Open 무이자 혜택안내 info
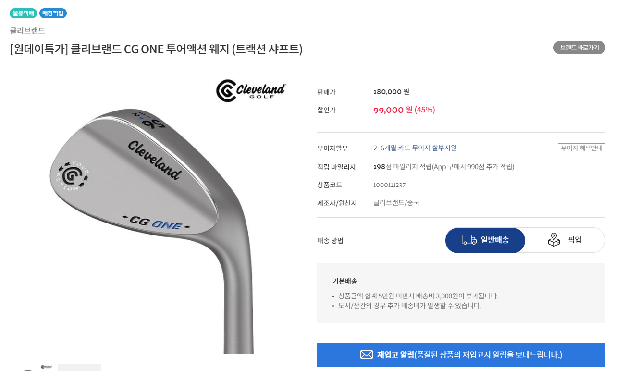639x371 pixels. click(x=581, y=148)
